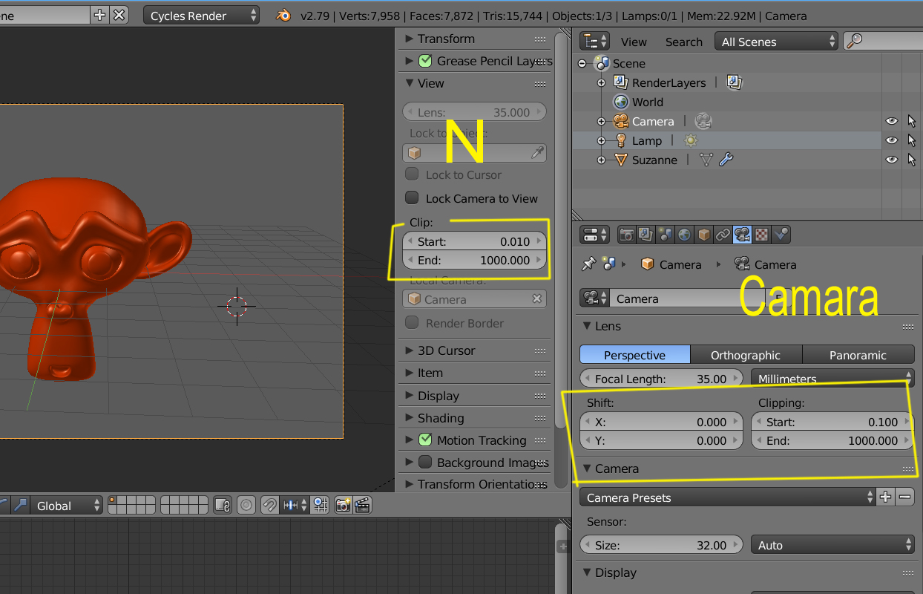Toggle the snap magnet icon

click(269, 506)
